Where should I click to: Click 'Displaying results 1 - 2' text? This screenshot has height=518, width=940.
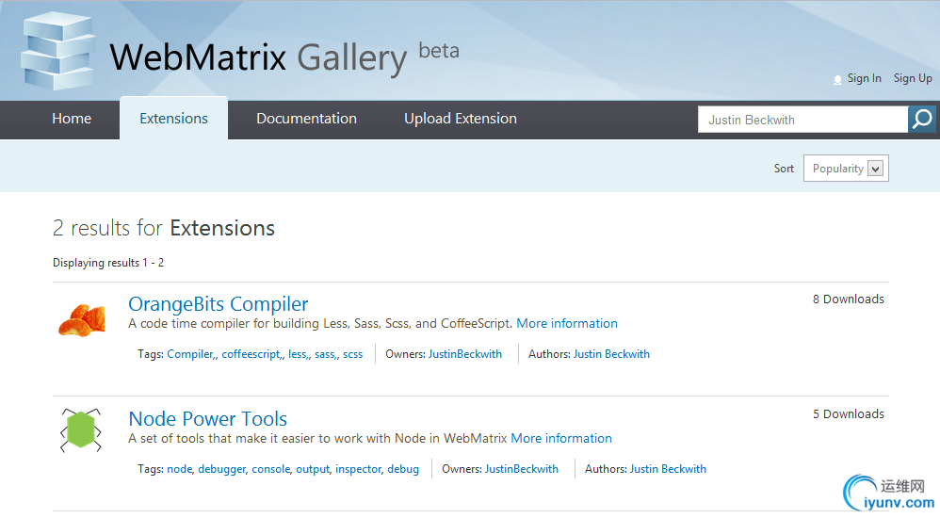coord(108,263)
